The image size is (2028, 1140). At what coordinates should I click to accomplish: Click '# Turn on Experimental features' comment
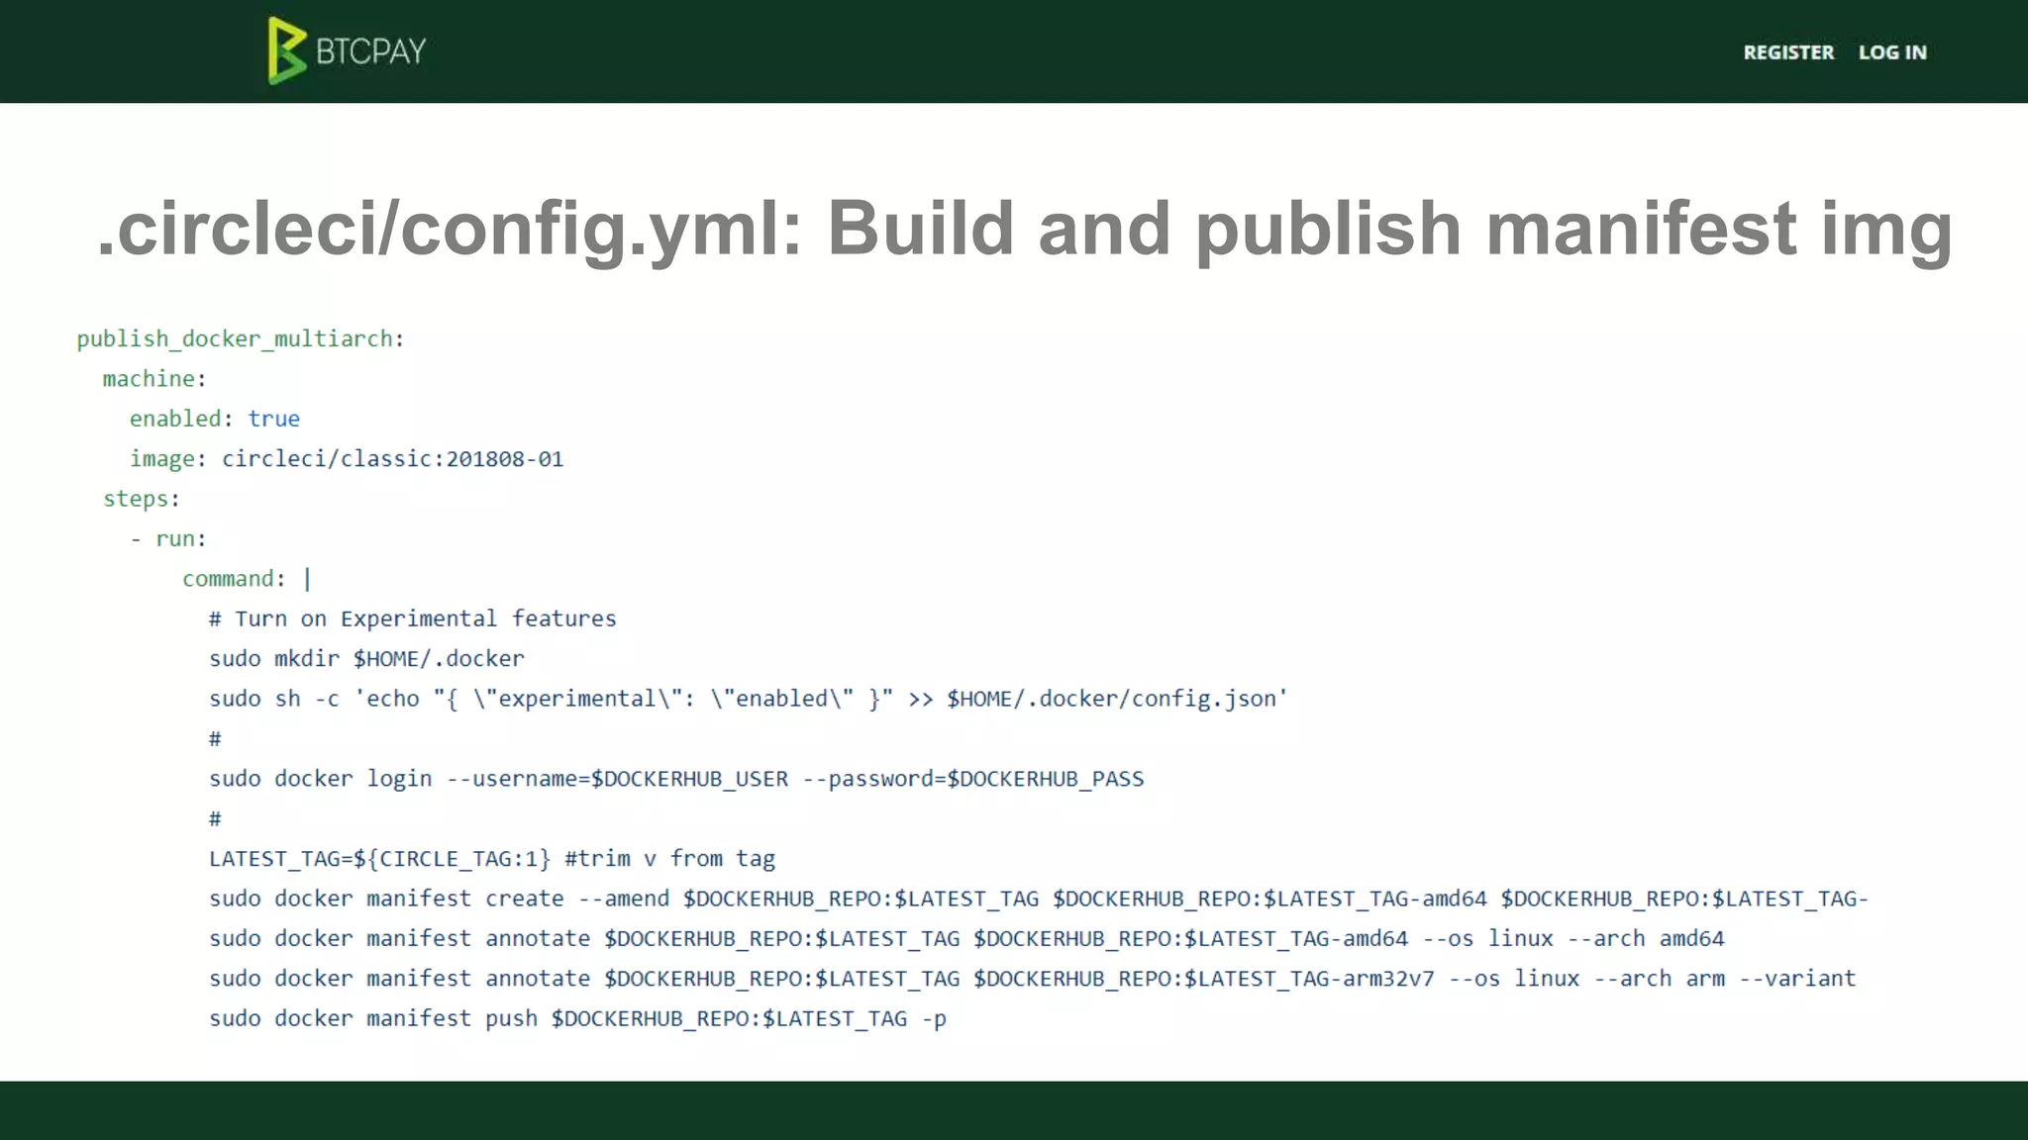click(x=413, y=619)
